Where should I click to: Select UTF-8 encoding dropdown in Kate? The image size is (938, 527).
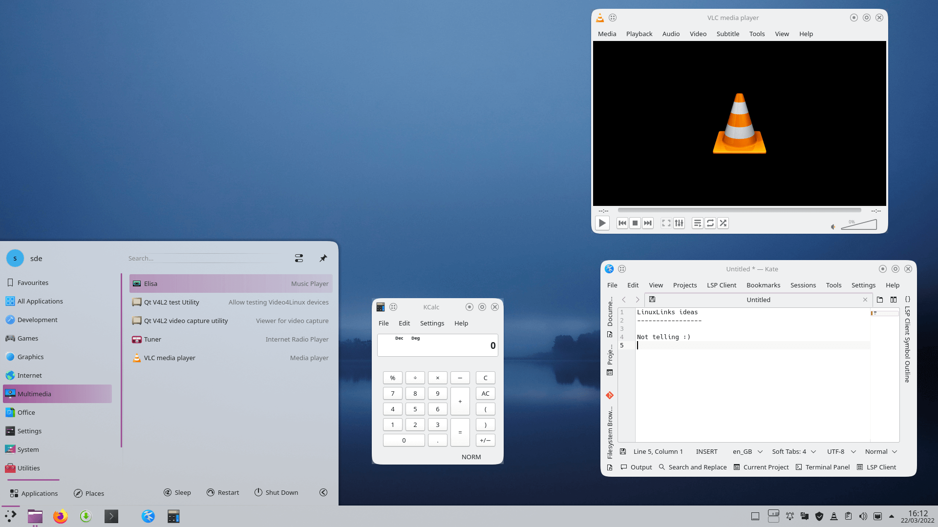coord(839,451)
